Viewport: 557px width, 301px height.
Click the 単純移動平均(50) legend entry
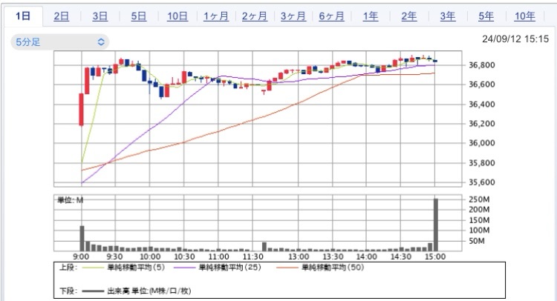click(333, 268)
